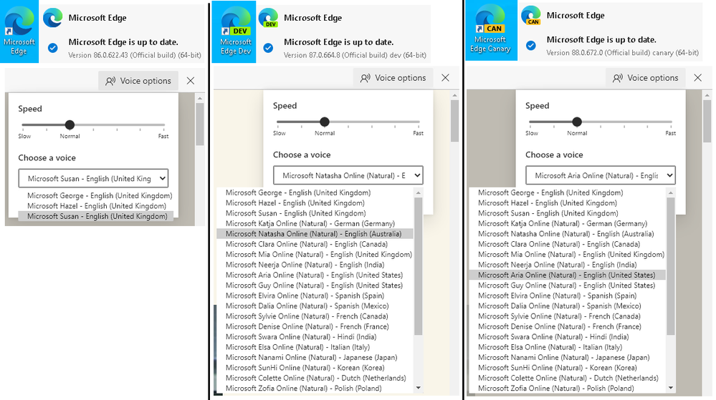This screenshot has width=716, height=400.
Task: Adjust the Speed slider handle in Edge Dev
Action: [x=325, y=122]
